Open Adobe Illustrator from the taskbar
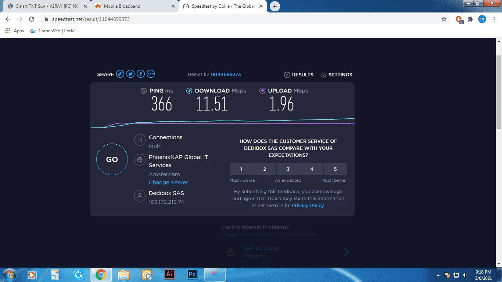The width and height of the screenshot is (502, 282). pyautogui.click(x=169, y=274)
